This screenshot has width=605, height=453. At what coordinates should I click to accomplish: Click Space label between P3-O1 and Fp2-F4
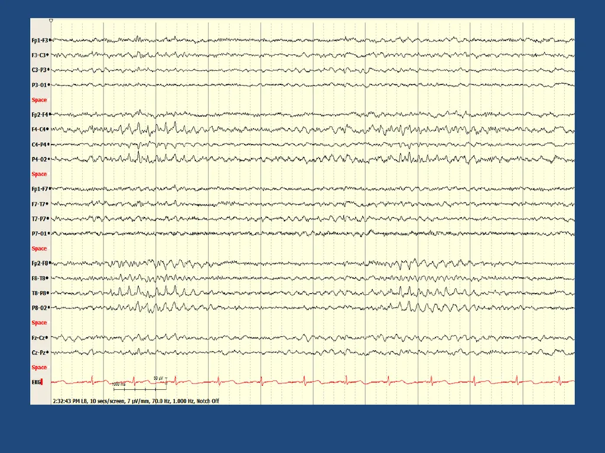click(x=39, y=100)
